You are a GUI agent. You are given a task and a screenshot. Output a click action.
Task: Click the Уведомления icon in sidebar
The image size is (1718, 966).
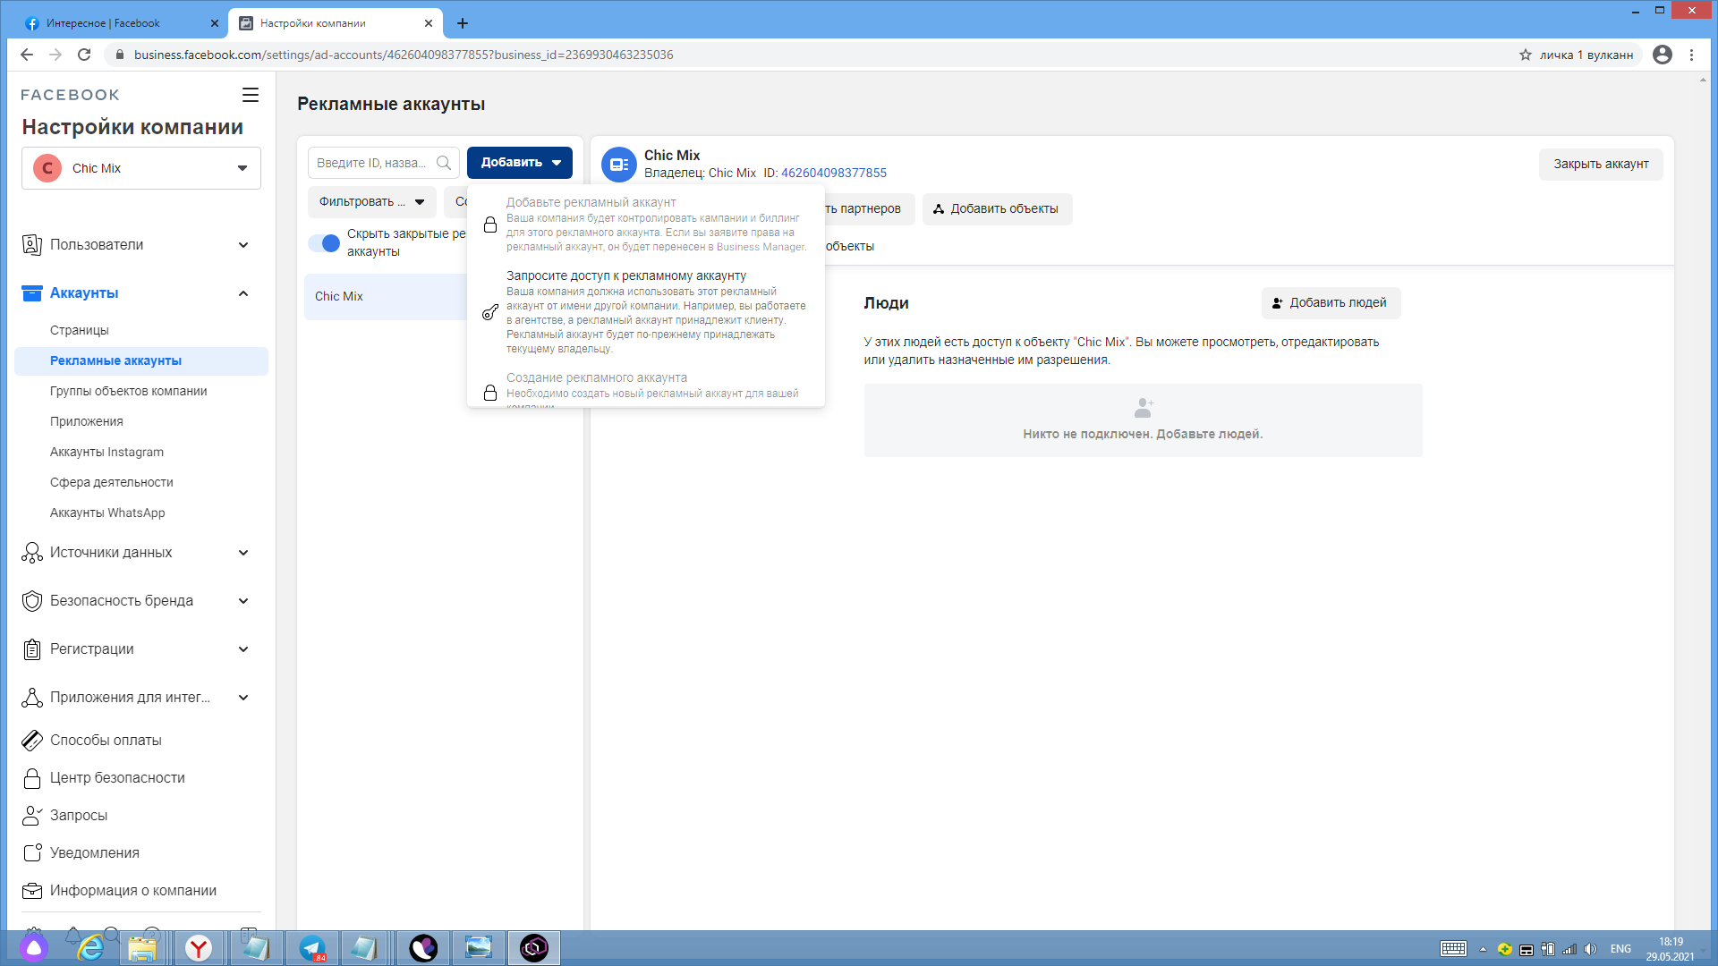[32, 853]
